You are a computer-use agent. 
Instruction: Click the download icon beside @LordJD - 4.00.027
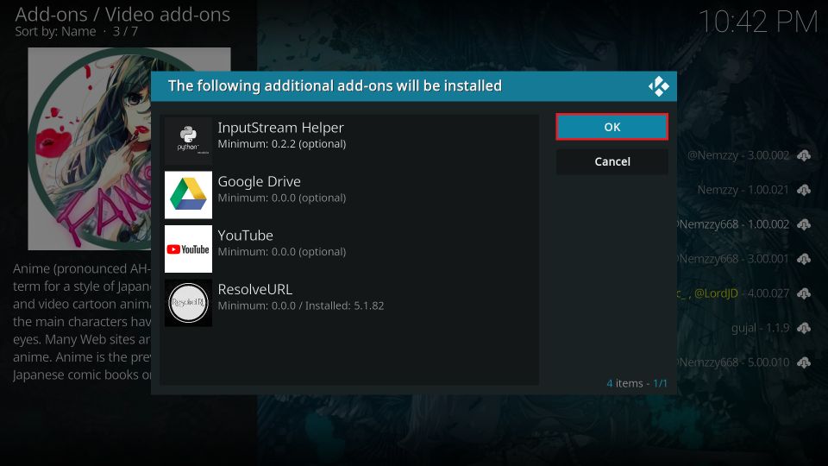click(804, 293)
